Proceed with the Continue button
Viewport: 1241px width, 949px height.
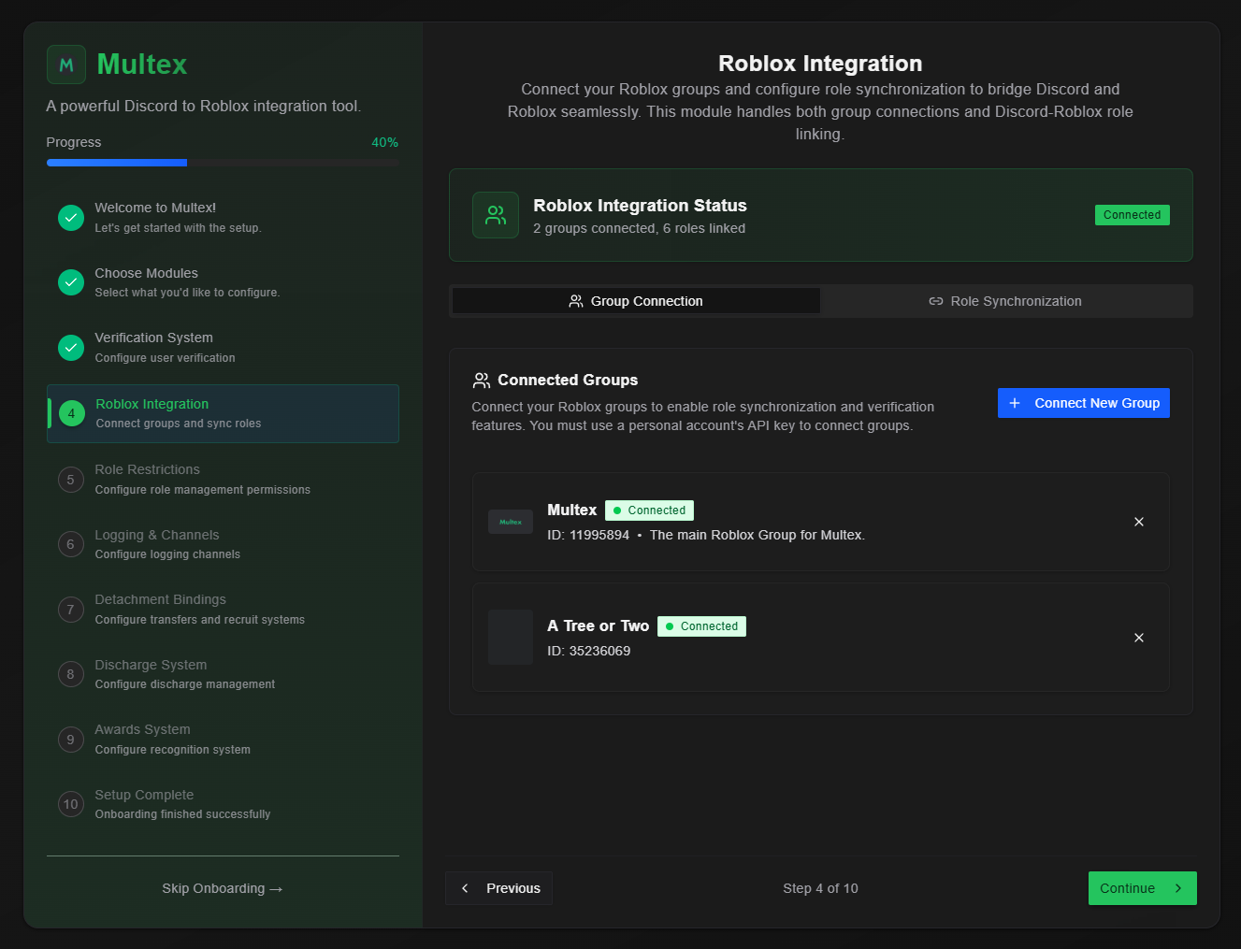click(x=1143, y=888)
